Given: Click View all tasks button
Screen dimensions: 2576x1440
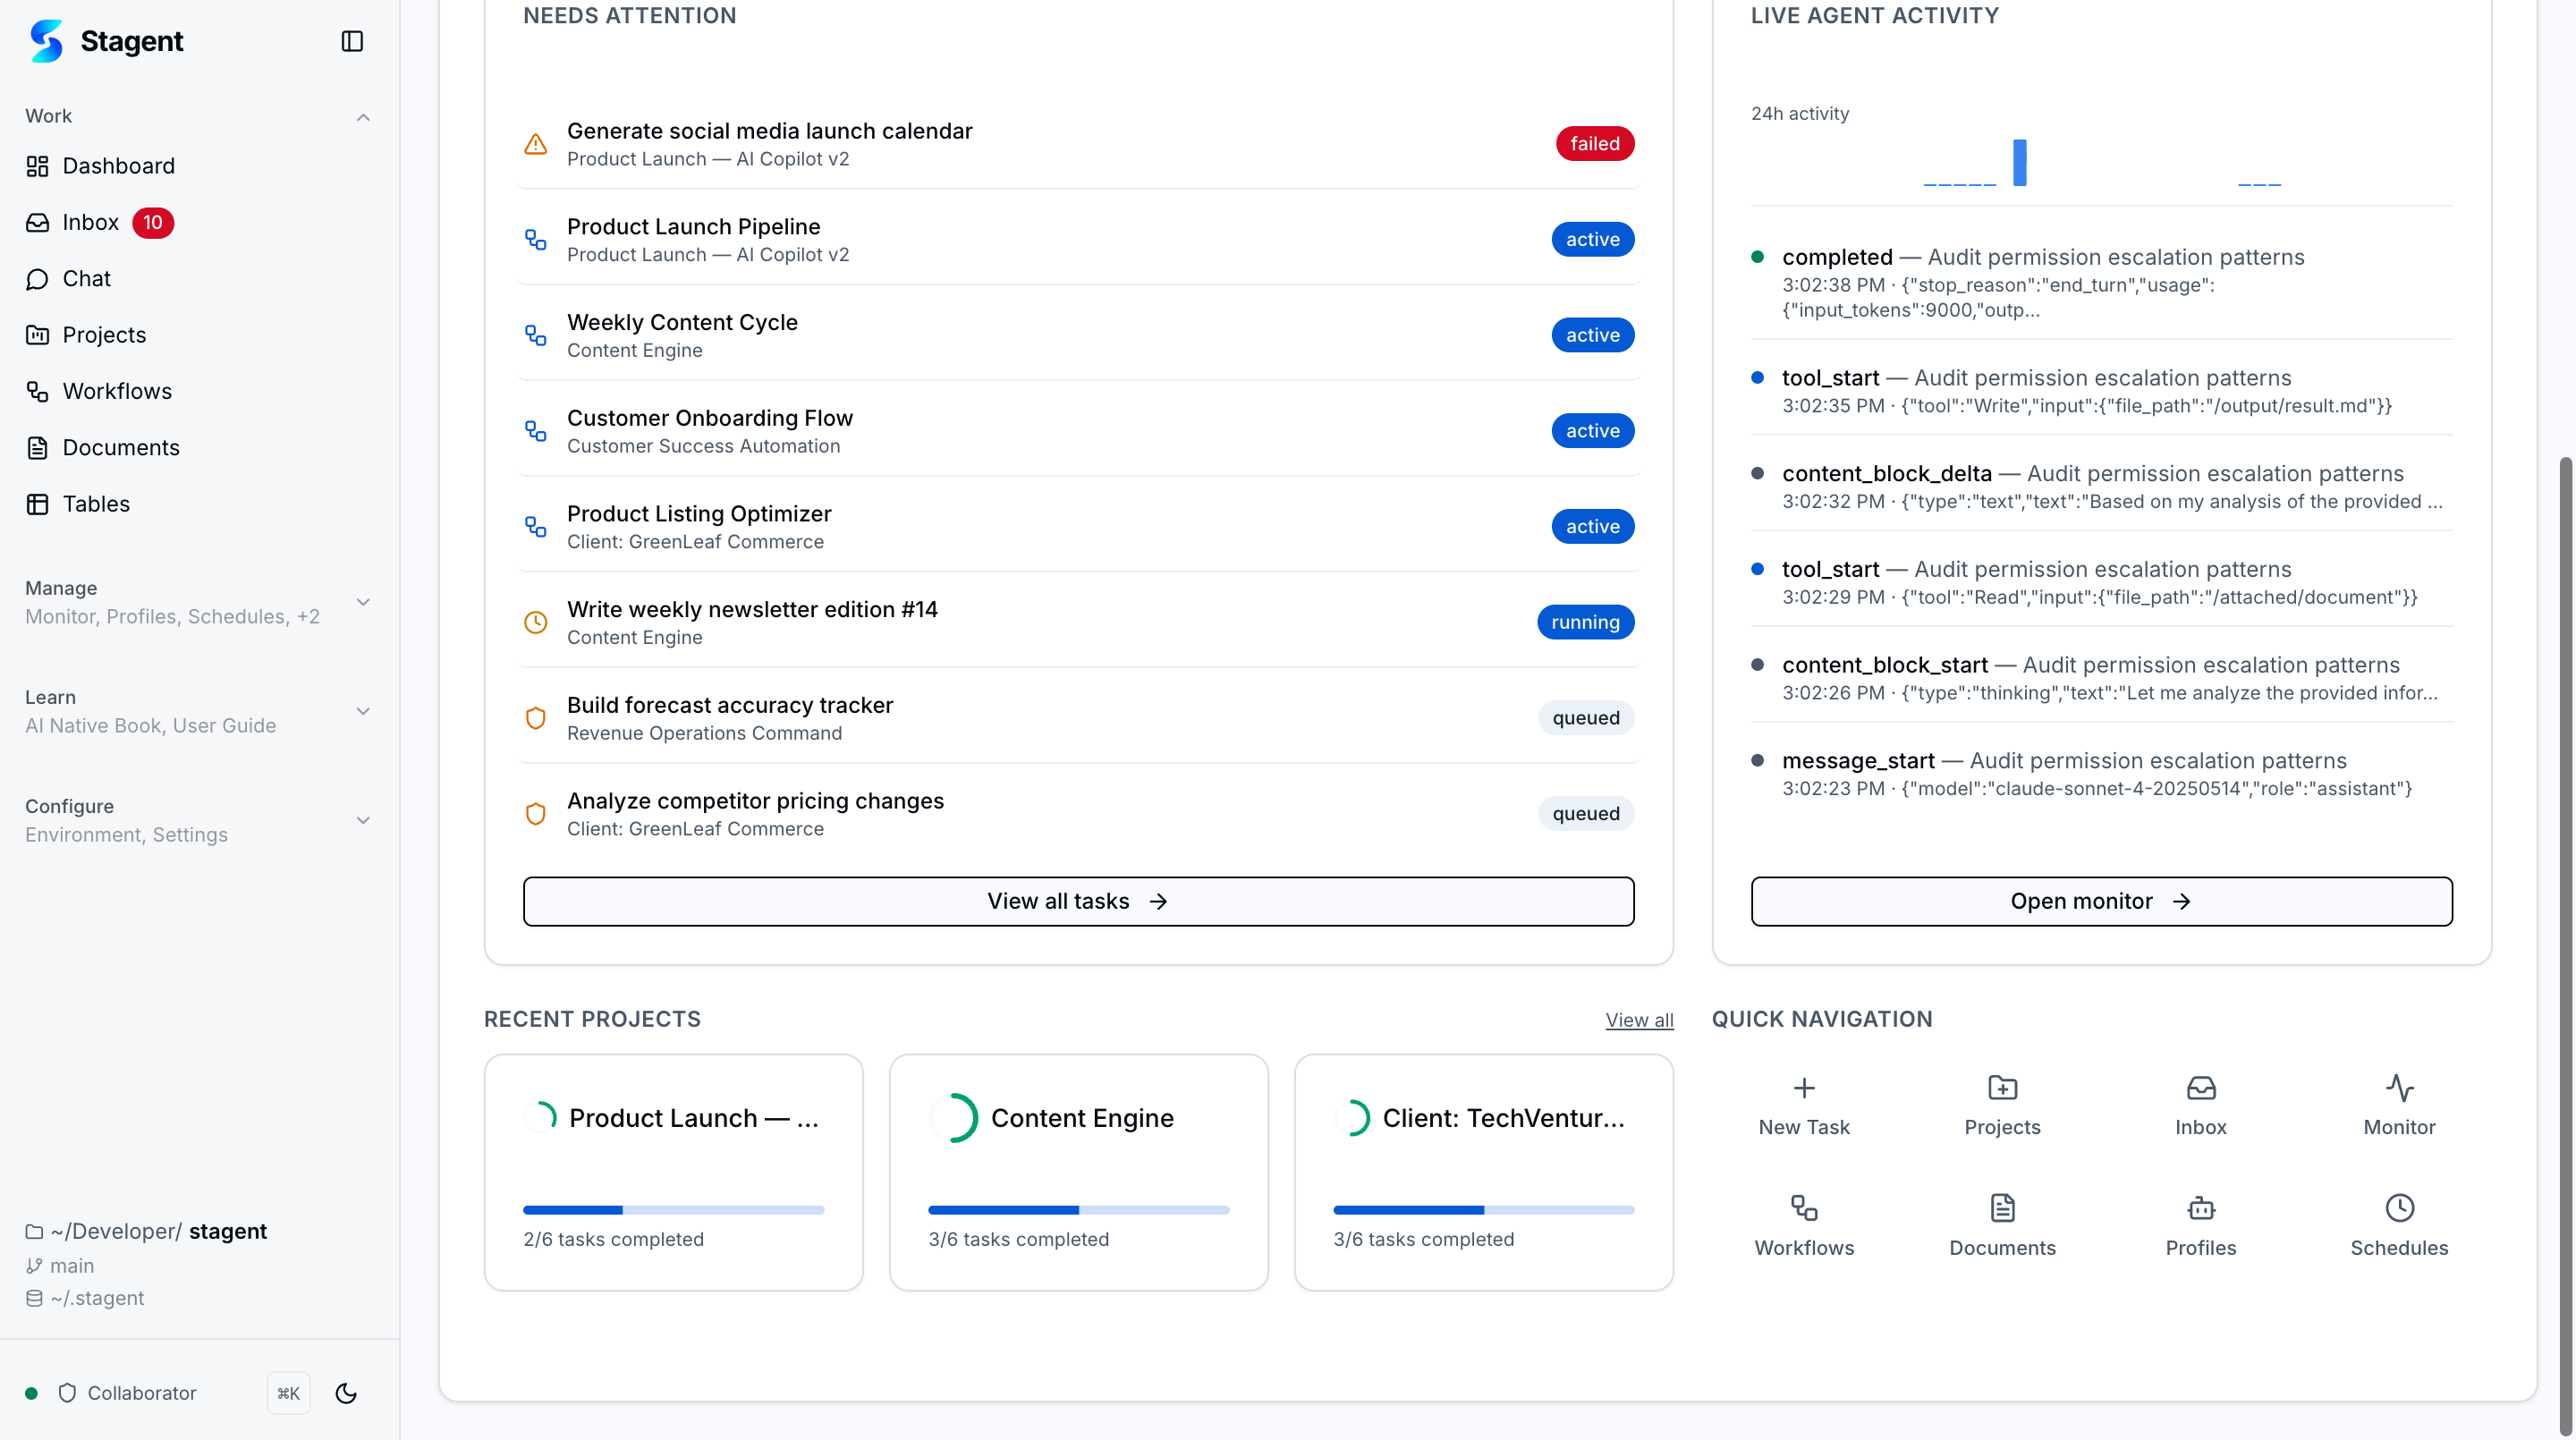Looking at the screenshot, I should (1078, 901).
